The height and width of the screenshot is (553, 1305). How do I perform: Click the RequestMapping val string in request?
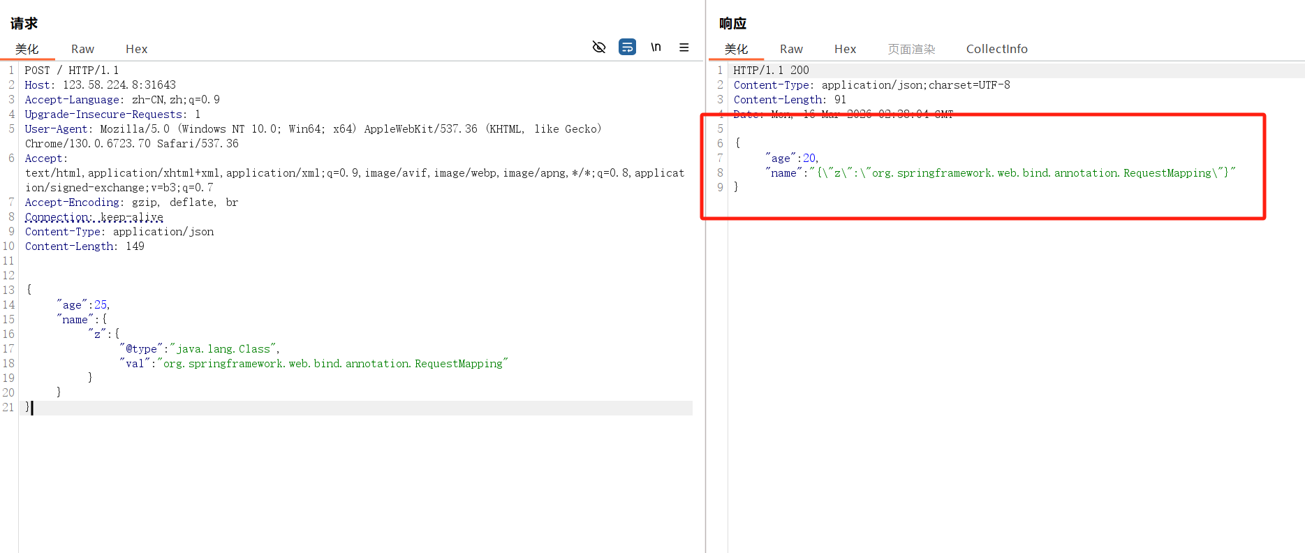click(333, 364)
